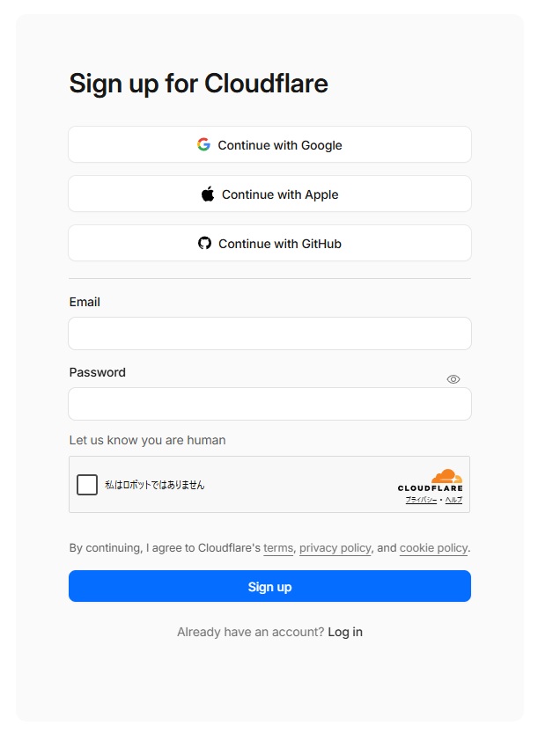
Task: Open the cookie policy link
Action: coord(433,547)
